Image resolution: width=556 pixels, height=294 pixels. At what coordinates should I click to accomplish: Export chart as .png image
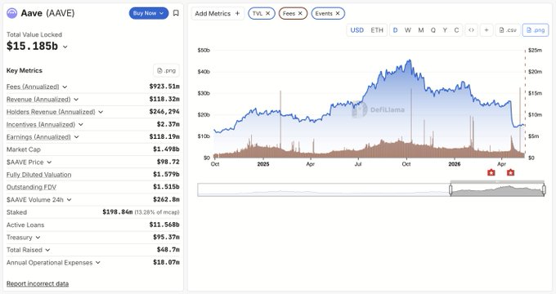click(536, 30)
